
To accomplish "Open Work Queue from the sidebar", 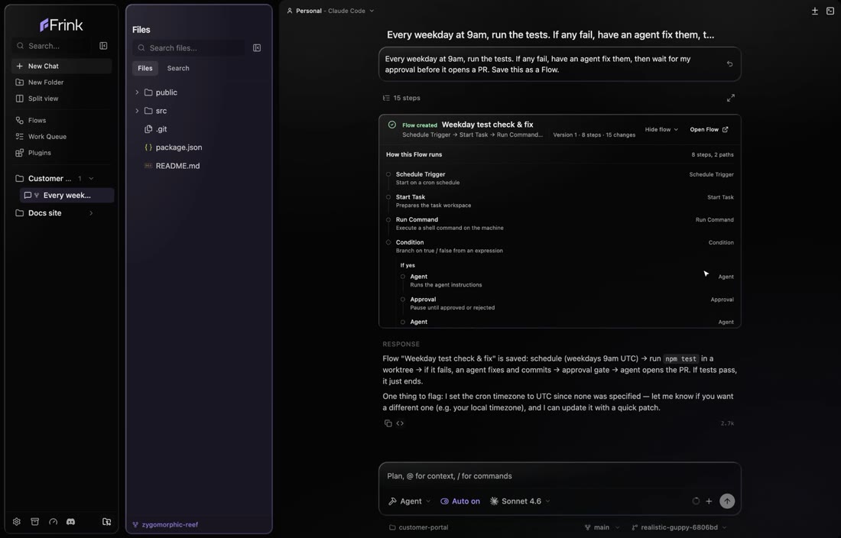I will pos(47,137).
